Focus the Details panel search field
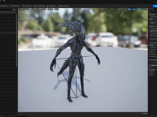 point(154,12)
